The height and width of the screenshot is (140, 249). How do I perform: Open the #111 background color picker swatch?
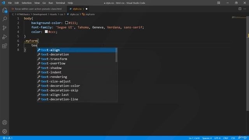pyautogui.click(x=67, y=23)
